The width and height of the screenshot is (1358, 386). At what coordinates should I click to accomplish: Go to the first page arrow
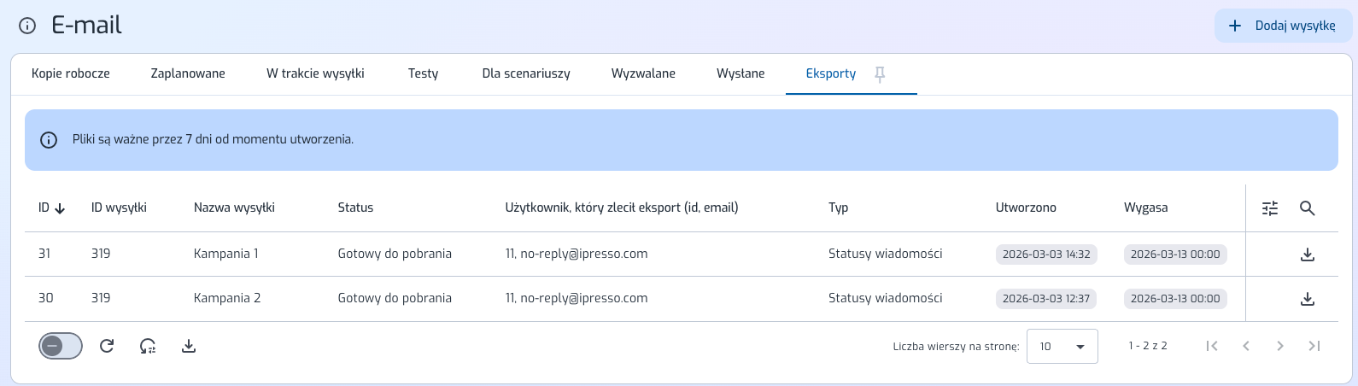tap(1211, 346)
